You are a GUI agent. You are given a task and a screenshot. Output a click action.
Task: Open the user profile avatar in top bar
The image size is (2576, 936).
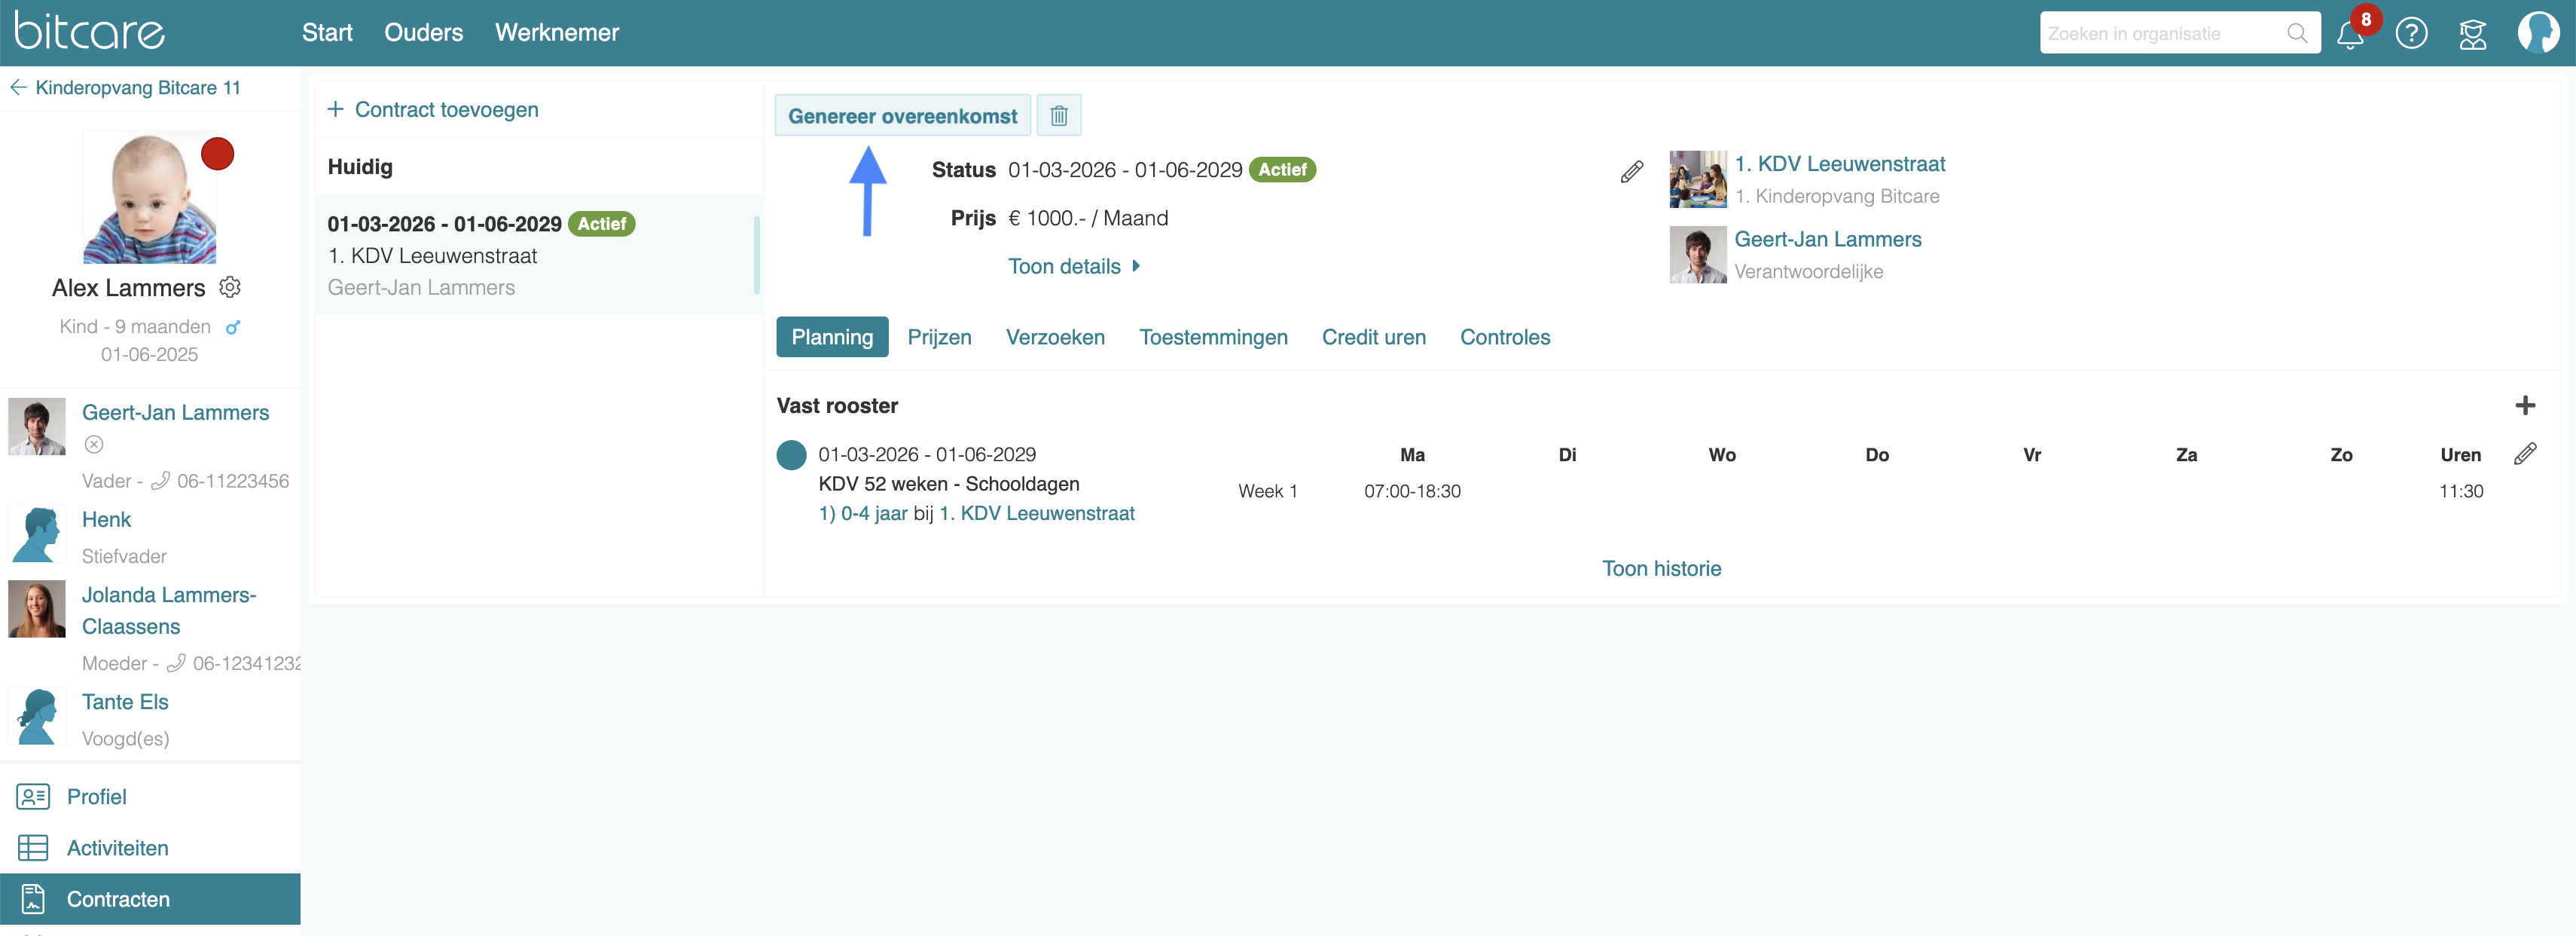[x=2537, y=33]
